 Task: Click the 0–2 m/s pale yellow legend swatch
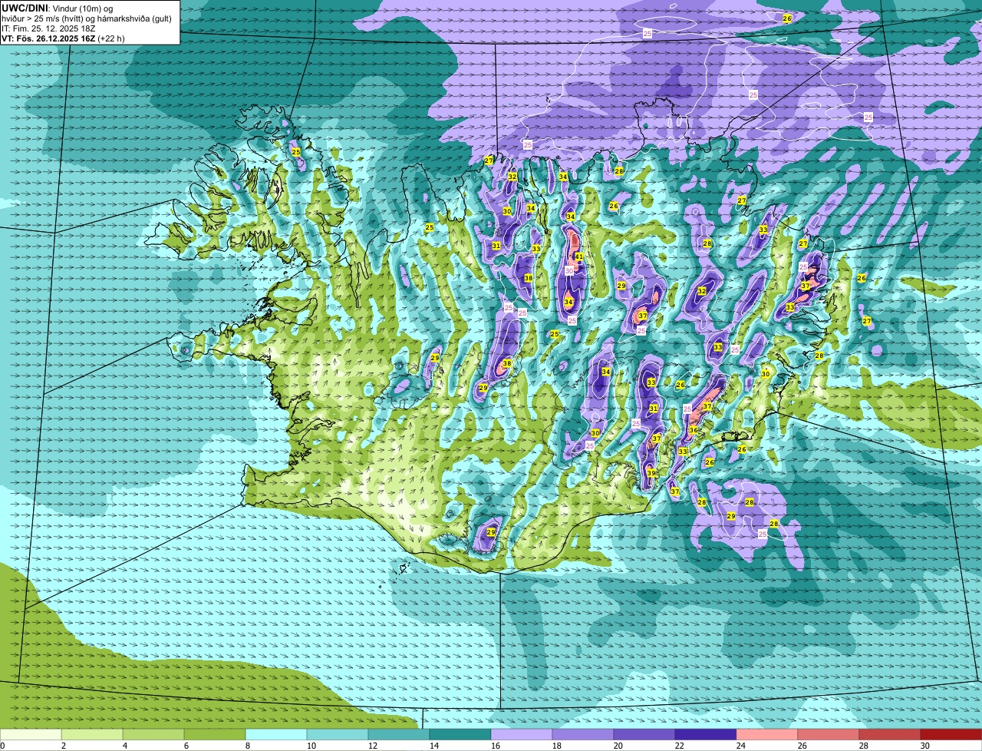[x=31, y=735]
